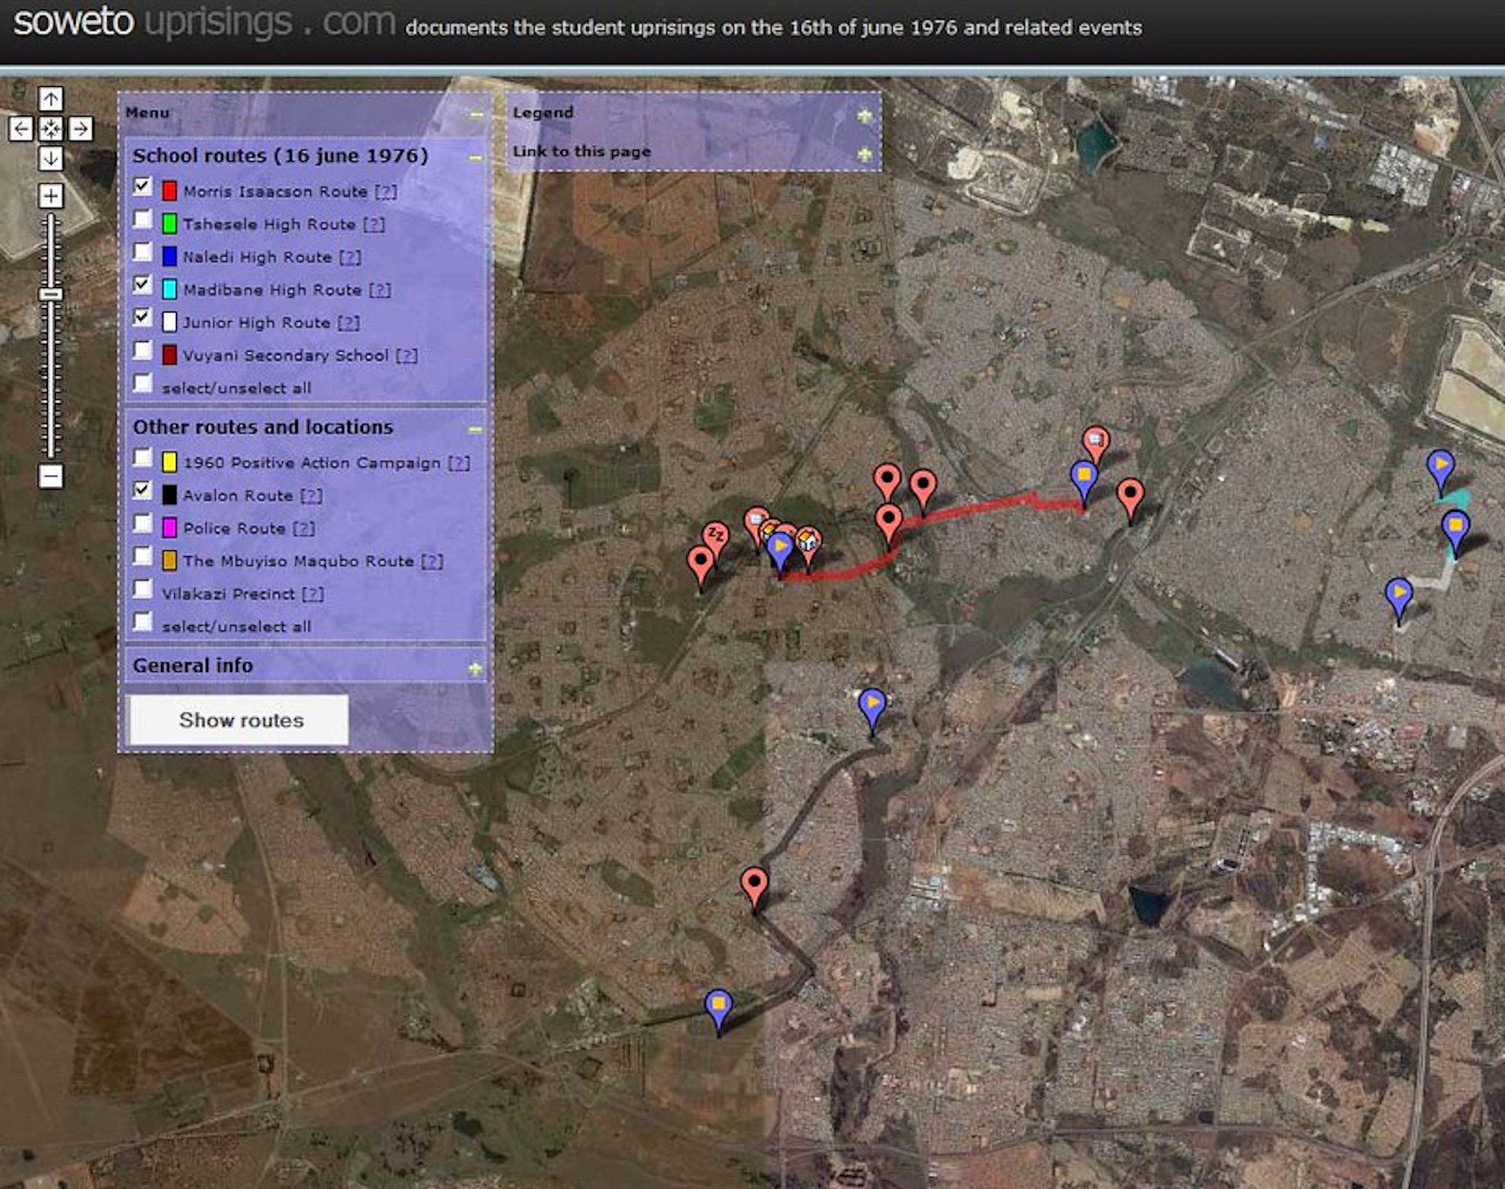Collapse the School routes section
1505x1189 pixels.
click(475, 158)
